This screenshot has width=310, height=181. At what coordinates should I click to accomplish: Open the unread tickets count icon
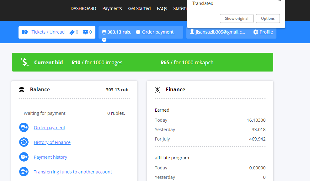[72, 32]
